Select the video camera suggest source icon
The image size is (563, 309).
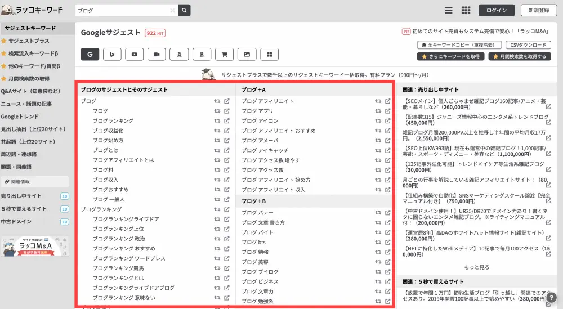[157, 54]
